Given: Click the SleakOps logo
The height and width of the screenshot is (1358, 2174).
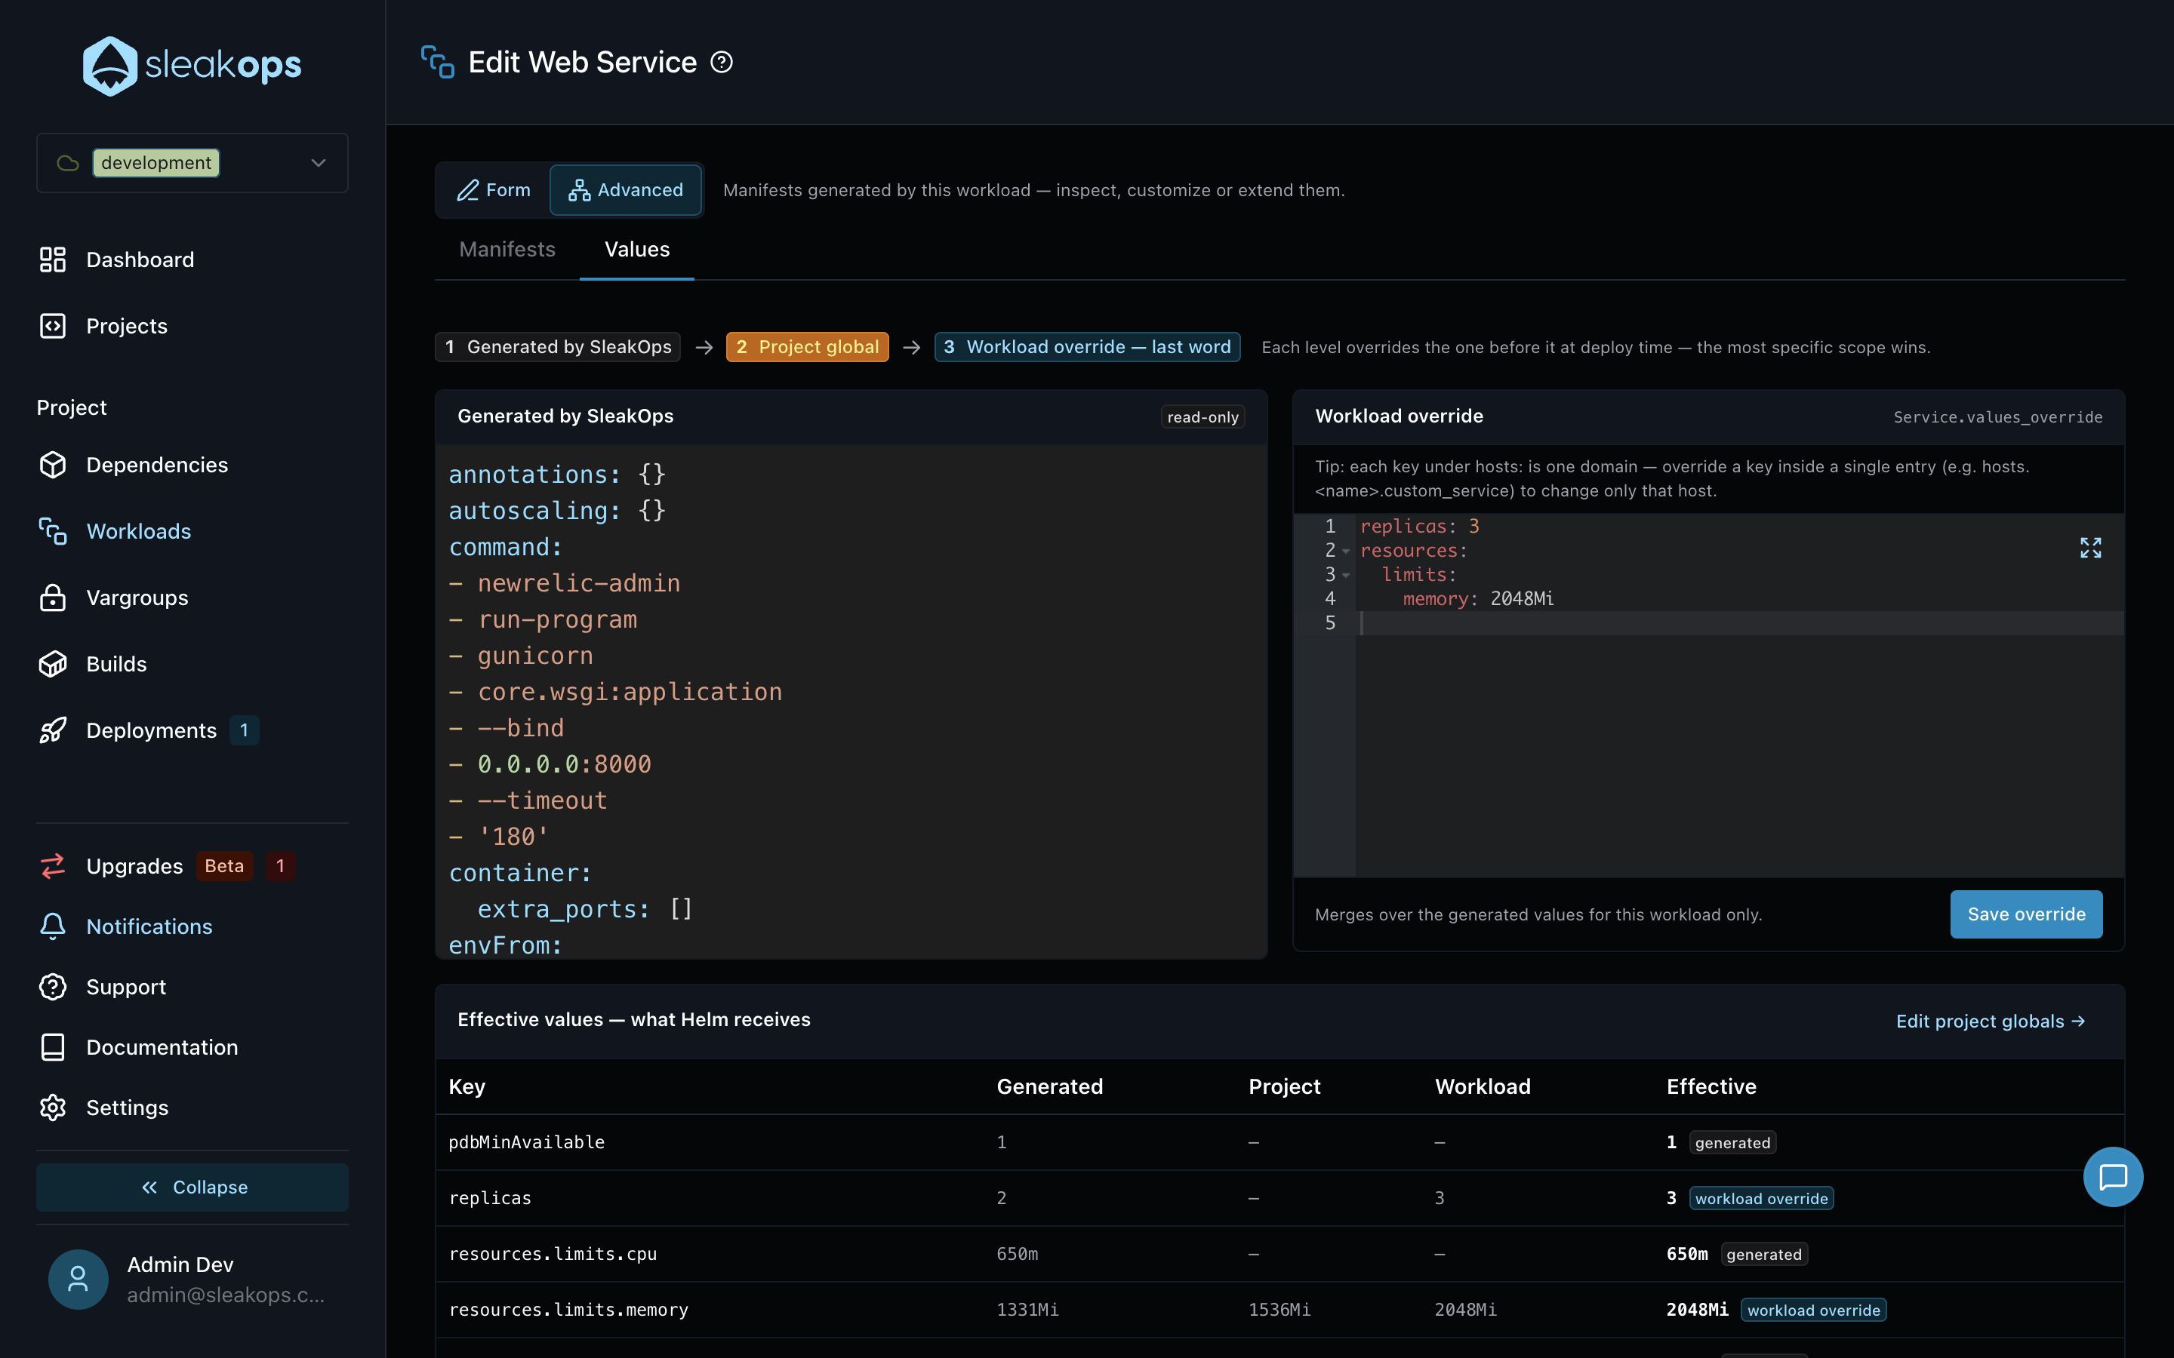Looking at the screenshot, I should coord(192,65).
